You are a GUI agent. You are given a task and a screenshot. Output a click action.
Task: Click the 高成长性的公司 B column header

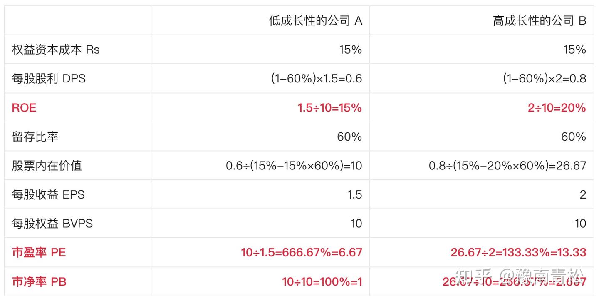pos(539,21)
